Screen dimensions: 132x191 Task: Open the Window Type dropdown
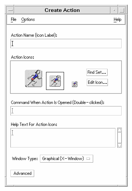coord(67,159)
